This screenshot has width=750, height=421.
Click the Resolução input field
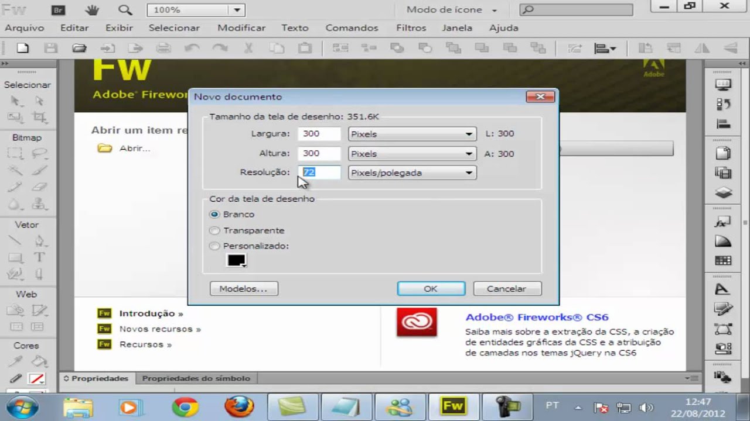319,172
